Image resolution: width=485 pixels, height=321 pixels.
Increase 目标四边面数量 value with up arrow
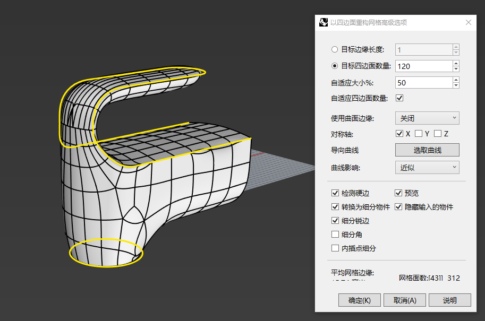point(456,63)
